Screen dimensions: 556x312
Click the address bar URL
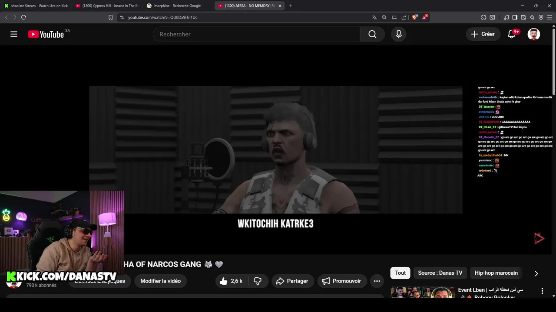click(163, 17)
